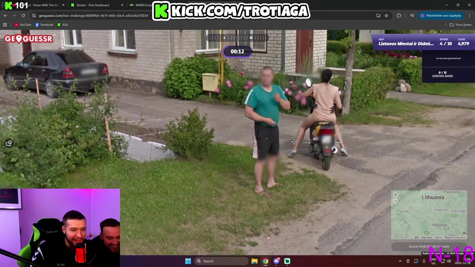The image size is (475, 267).
Task: Switch to the MARKUS tab
Action: [x=141, y=5]
